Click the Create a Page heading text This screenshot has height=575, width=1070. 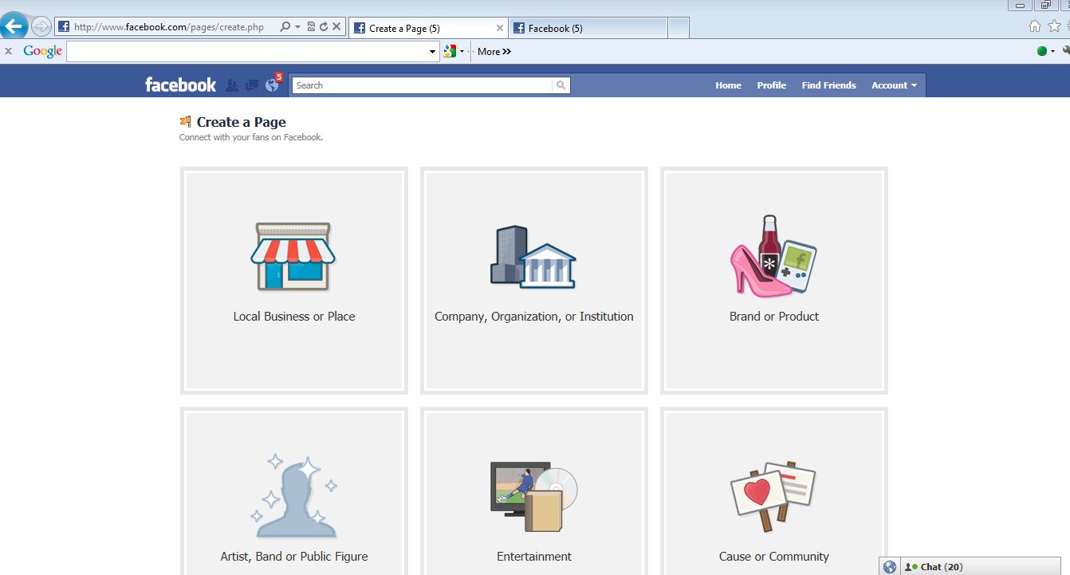[241, 122]
